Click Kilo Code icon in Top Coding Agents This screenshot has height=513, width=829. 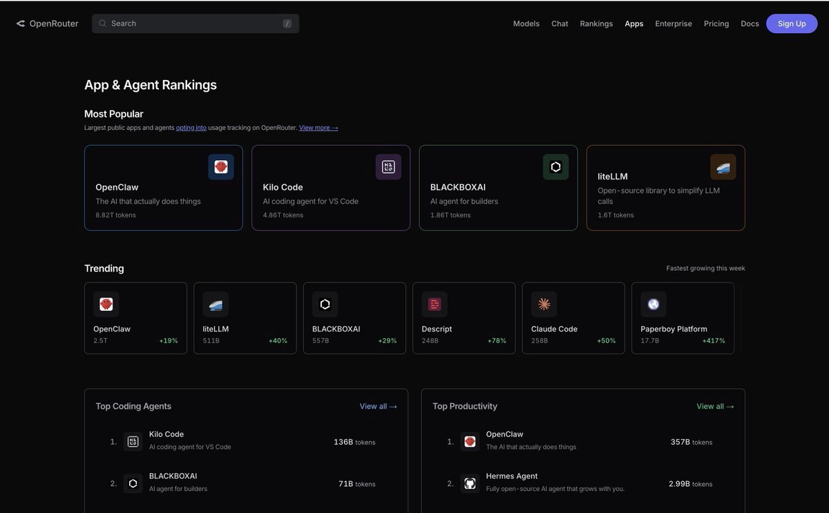[x=133, y=442]
